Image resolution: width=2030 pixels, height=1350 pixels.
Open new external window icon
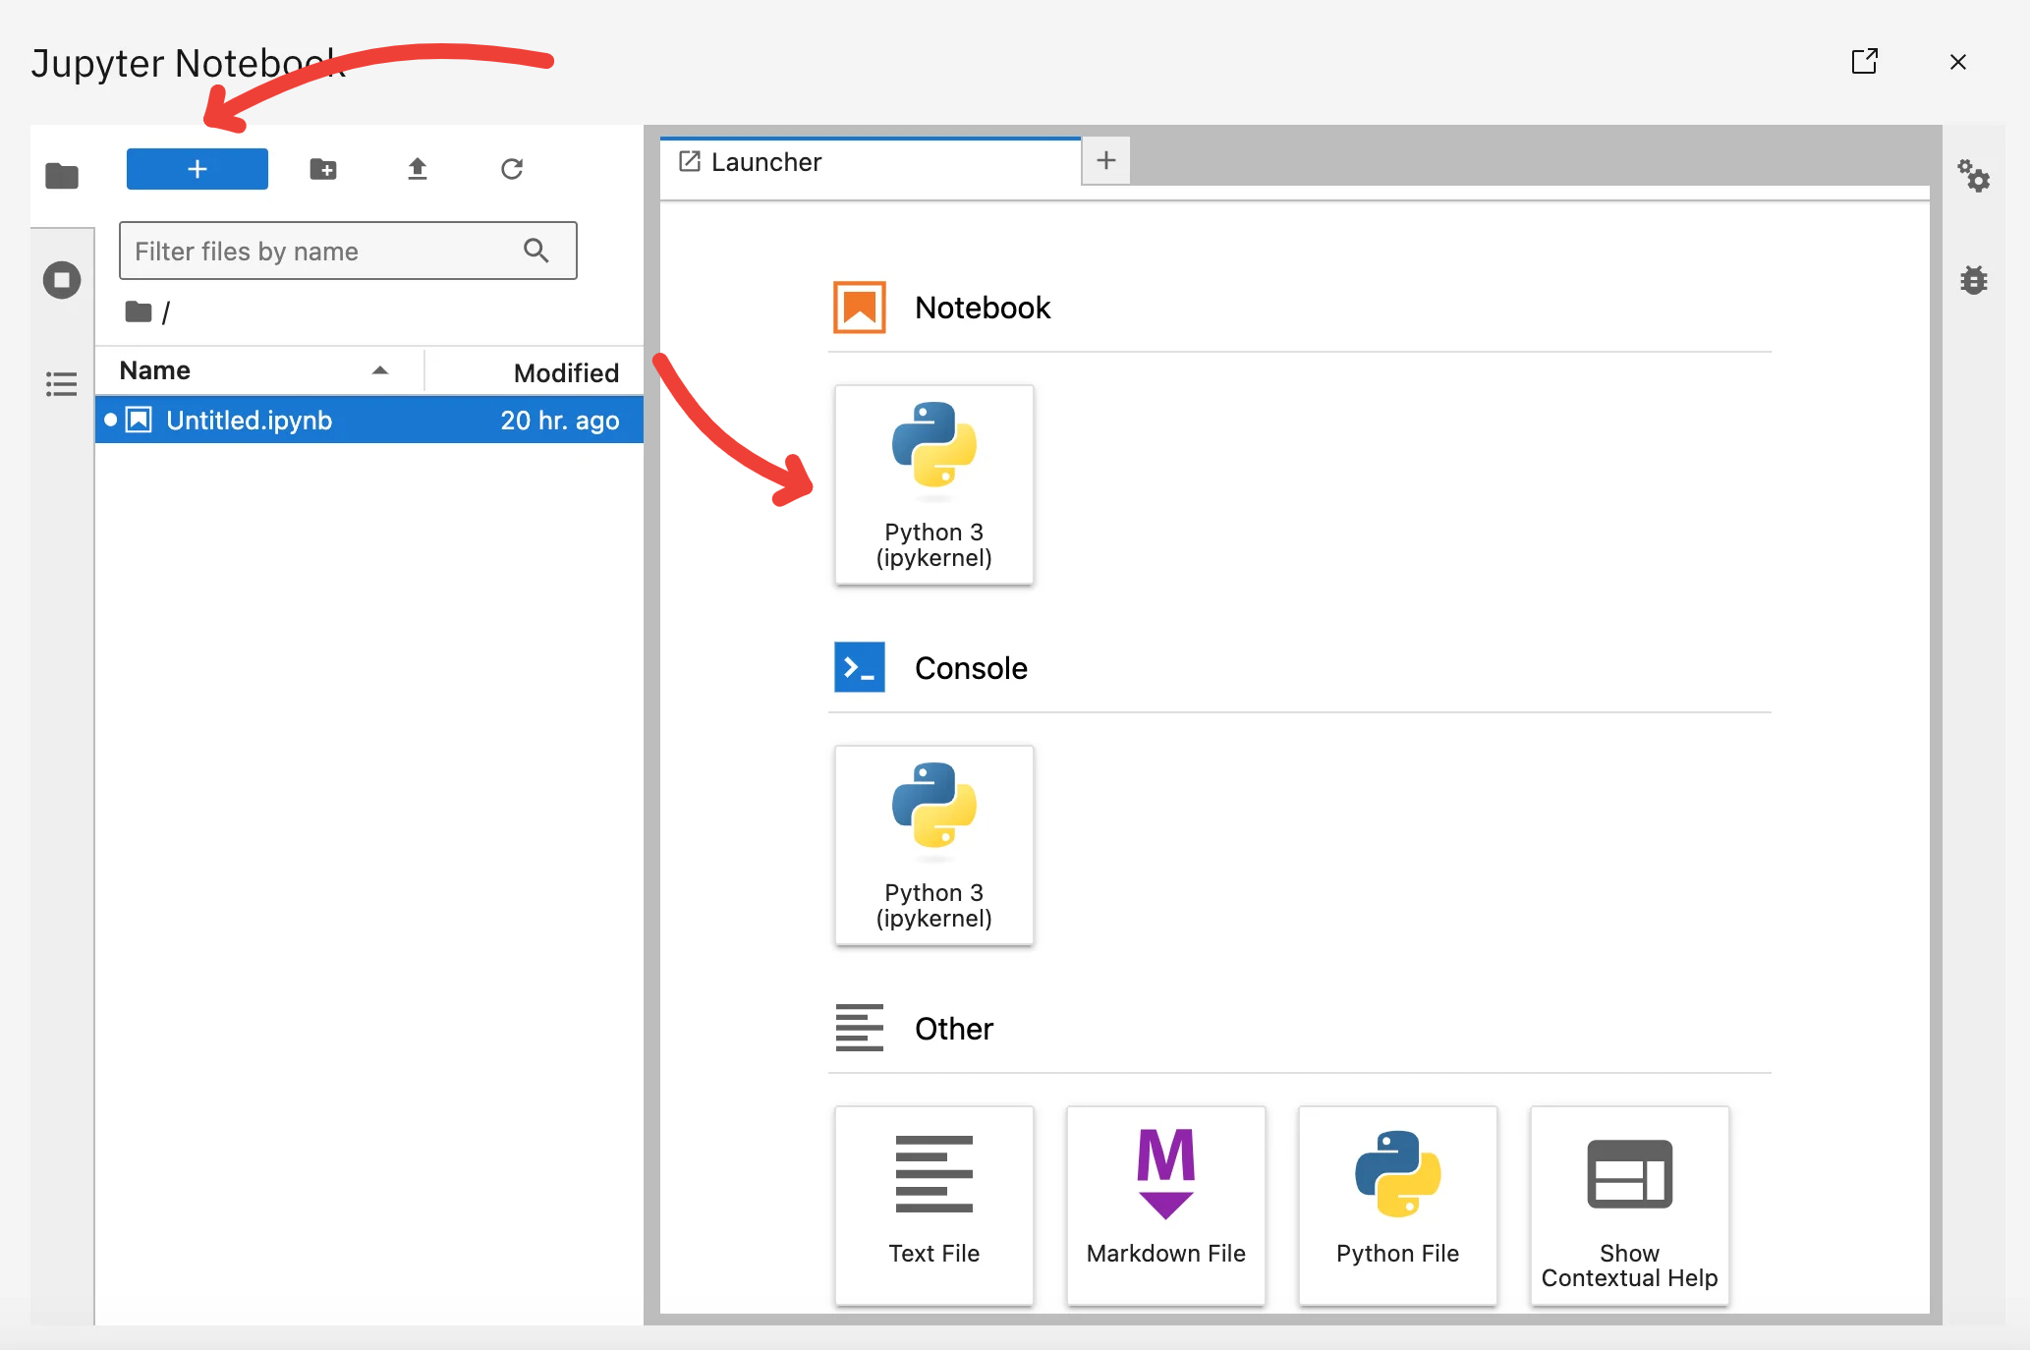pyautogui.click(x=1863, y=60)
